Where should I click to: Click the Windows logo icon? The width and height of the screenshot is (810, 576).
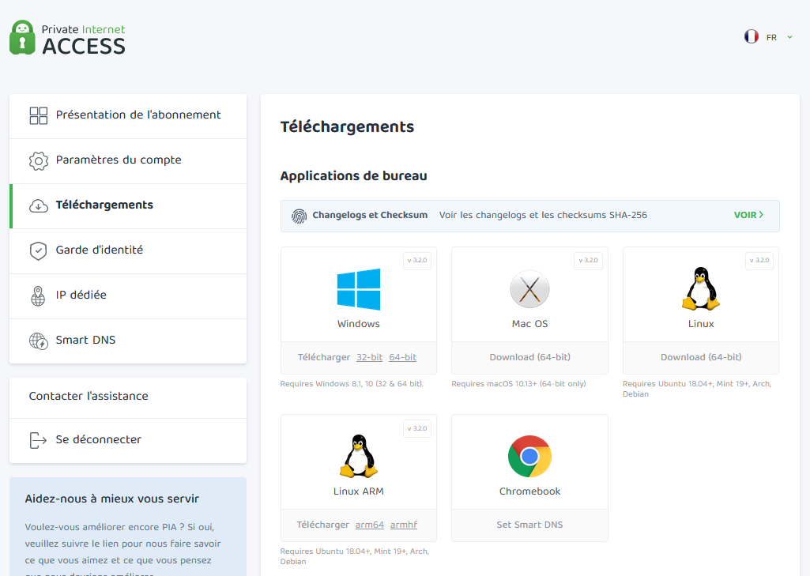(x=359, y=289)
